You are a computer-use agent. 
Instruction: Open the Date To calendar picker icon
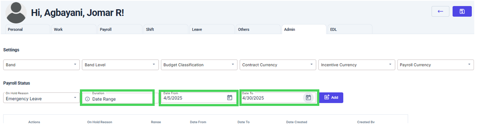click(308, 98)
